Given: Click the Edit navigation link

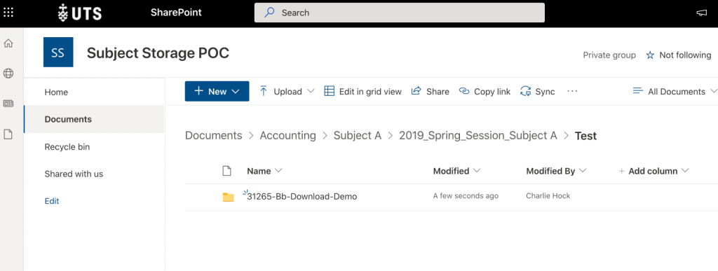Looking at the screenshot, I should [x=52, y=201].
